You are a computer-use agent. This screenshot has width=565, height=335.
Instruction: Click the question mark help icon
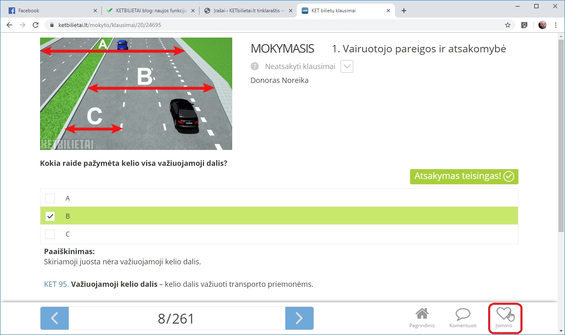(255, 66)
